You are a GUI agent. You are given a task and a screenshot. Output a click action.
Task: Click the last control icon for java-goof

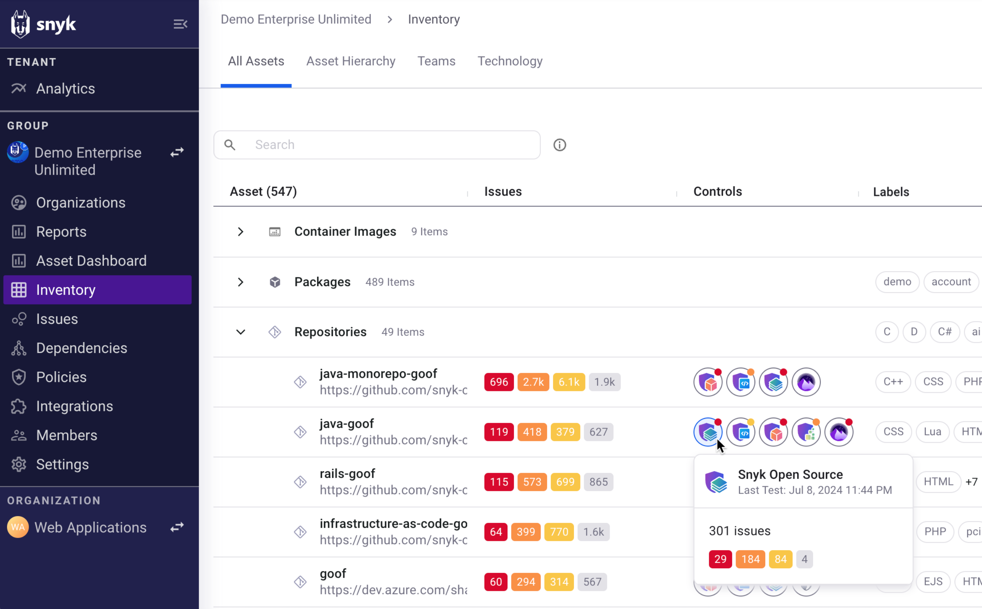(839, 432)
